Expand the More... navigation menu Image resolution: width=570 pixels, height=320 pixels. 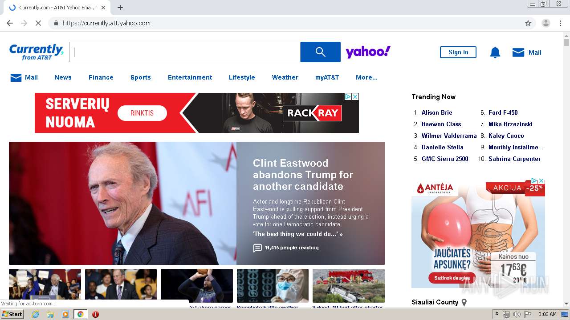[366, 77]
